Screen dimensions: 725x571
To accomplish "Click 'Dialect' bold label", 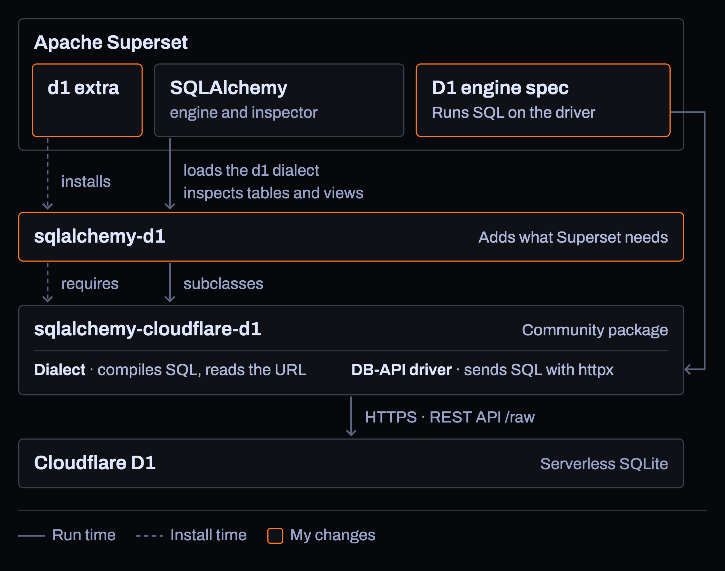I will pos(60,370).
